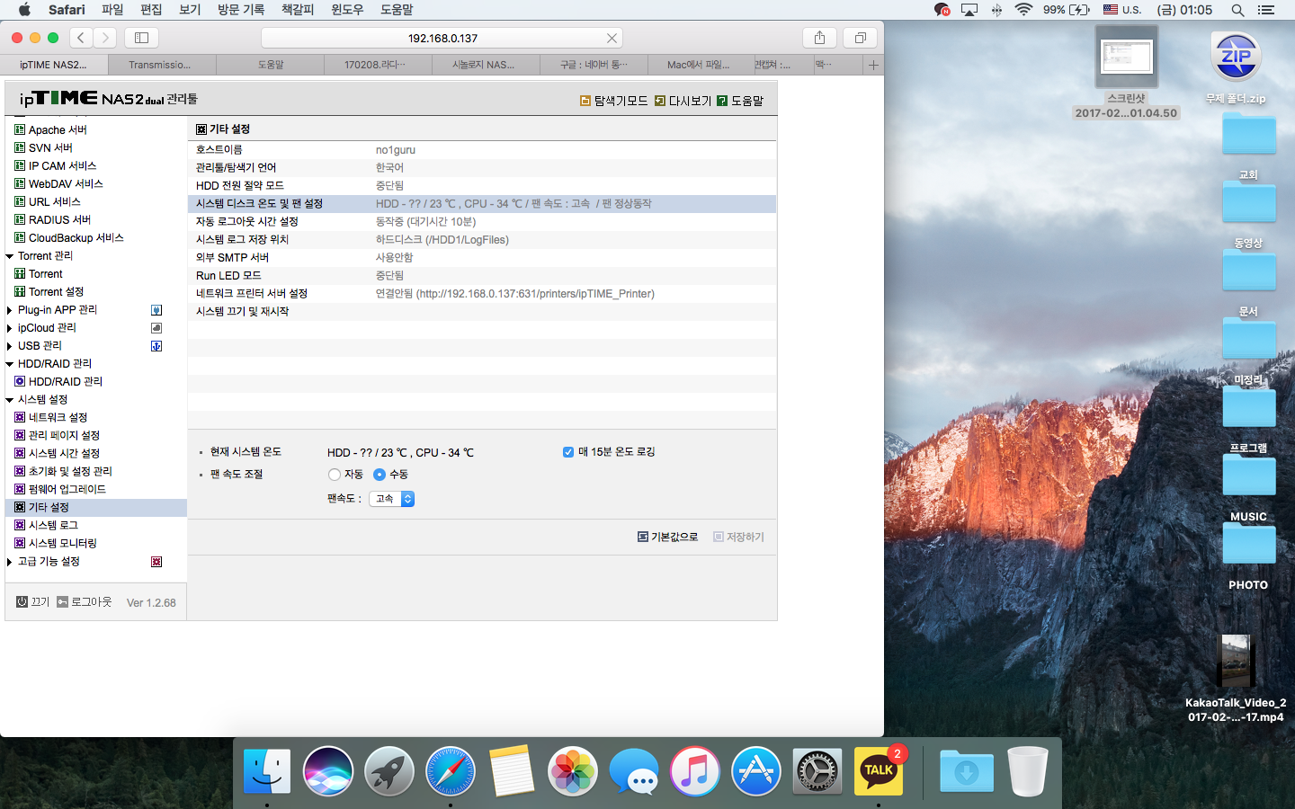1295x809 pixels.
Task: Open Finder from the dock
Action: tap(267, 771)
